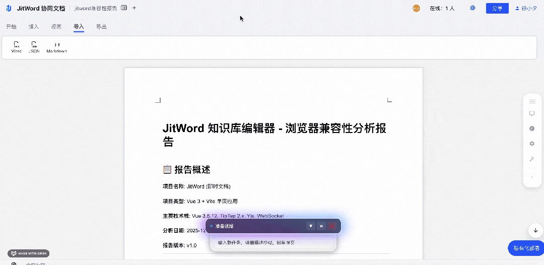Click the document title jitword兼容性报告
Image resolution: width=544 pixels, height=265 pixels.
pos(96,9)
